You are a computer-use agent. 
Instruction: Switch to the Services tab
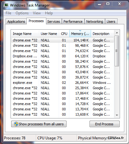[x=54, y=22]
